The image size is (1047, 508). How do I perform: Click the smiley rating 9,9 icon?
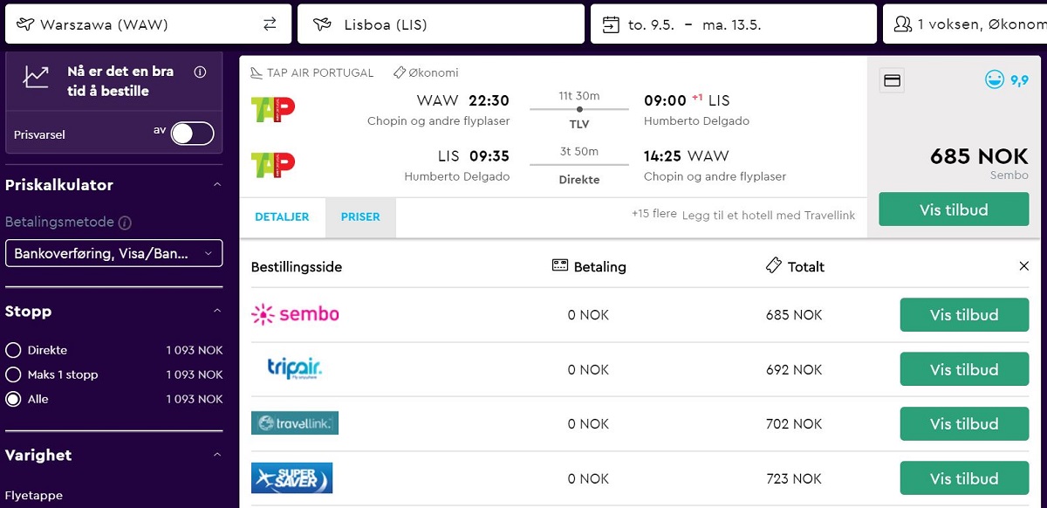(994, 80)
